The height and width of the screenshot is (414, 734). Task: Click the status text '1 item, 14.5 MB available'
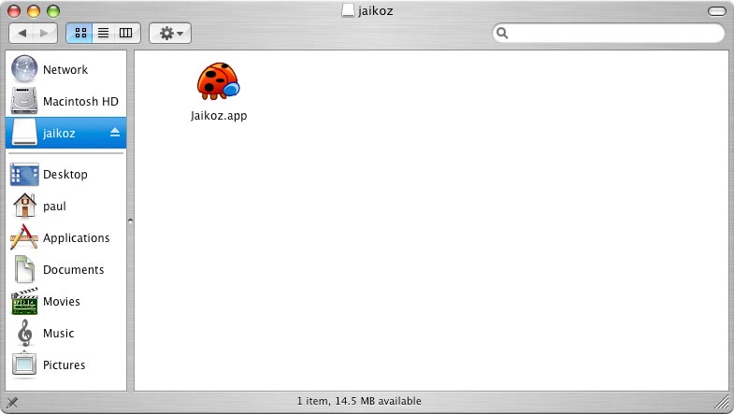pos(359,401)
